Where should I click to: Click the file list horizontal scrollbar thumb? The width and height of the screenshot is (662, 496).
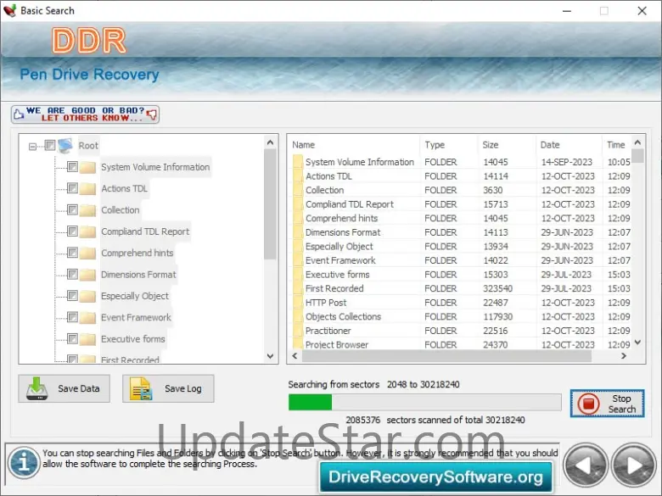pos(446,356)
